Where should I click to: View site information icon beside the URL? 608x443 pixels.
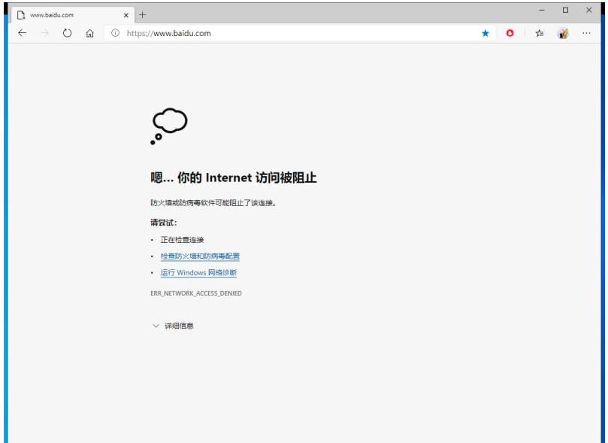(114, 33)
